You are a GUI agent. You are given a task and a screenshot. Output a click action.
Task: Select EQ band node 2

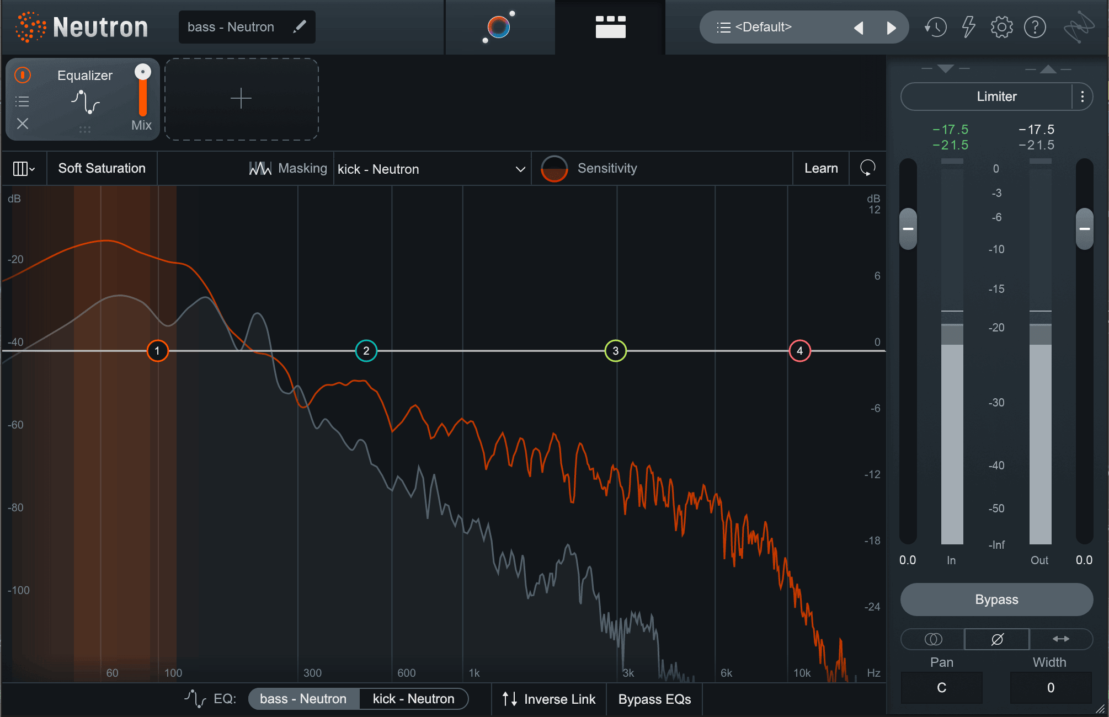(366, 351)
